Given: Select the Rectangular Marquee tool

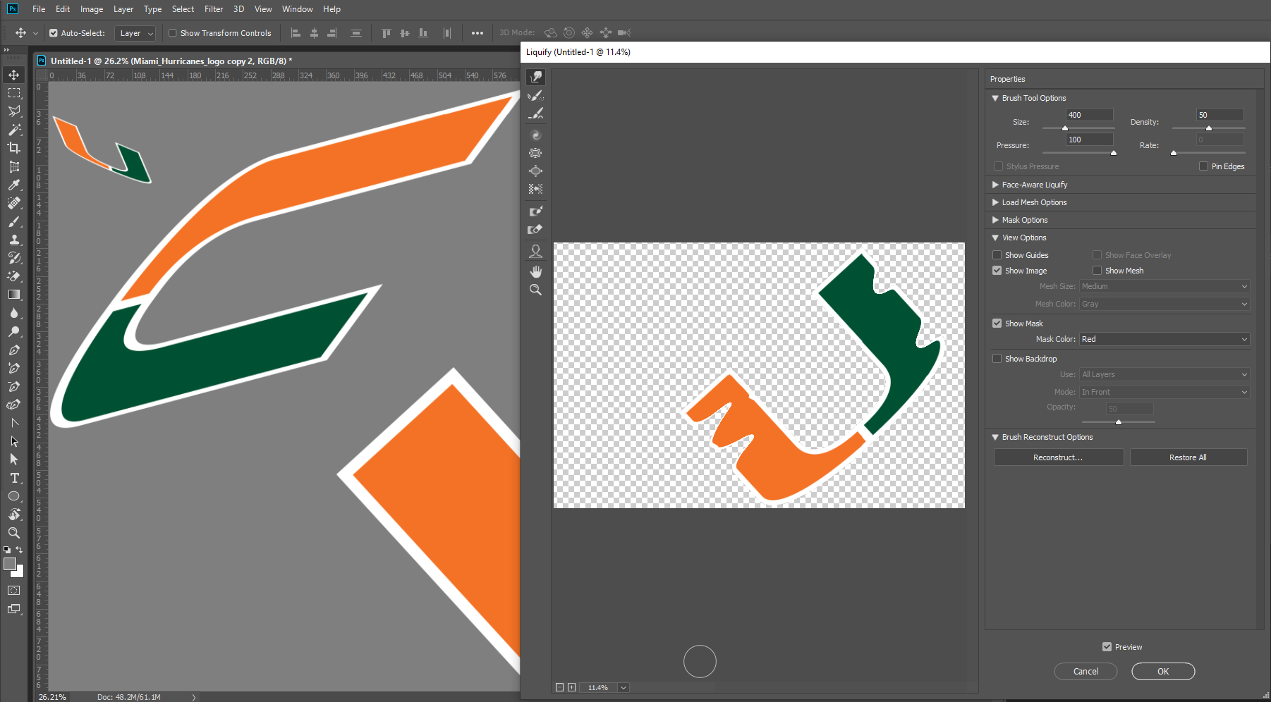Looking at the screenshot, I should 14,93.
